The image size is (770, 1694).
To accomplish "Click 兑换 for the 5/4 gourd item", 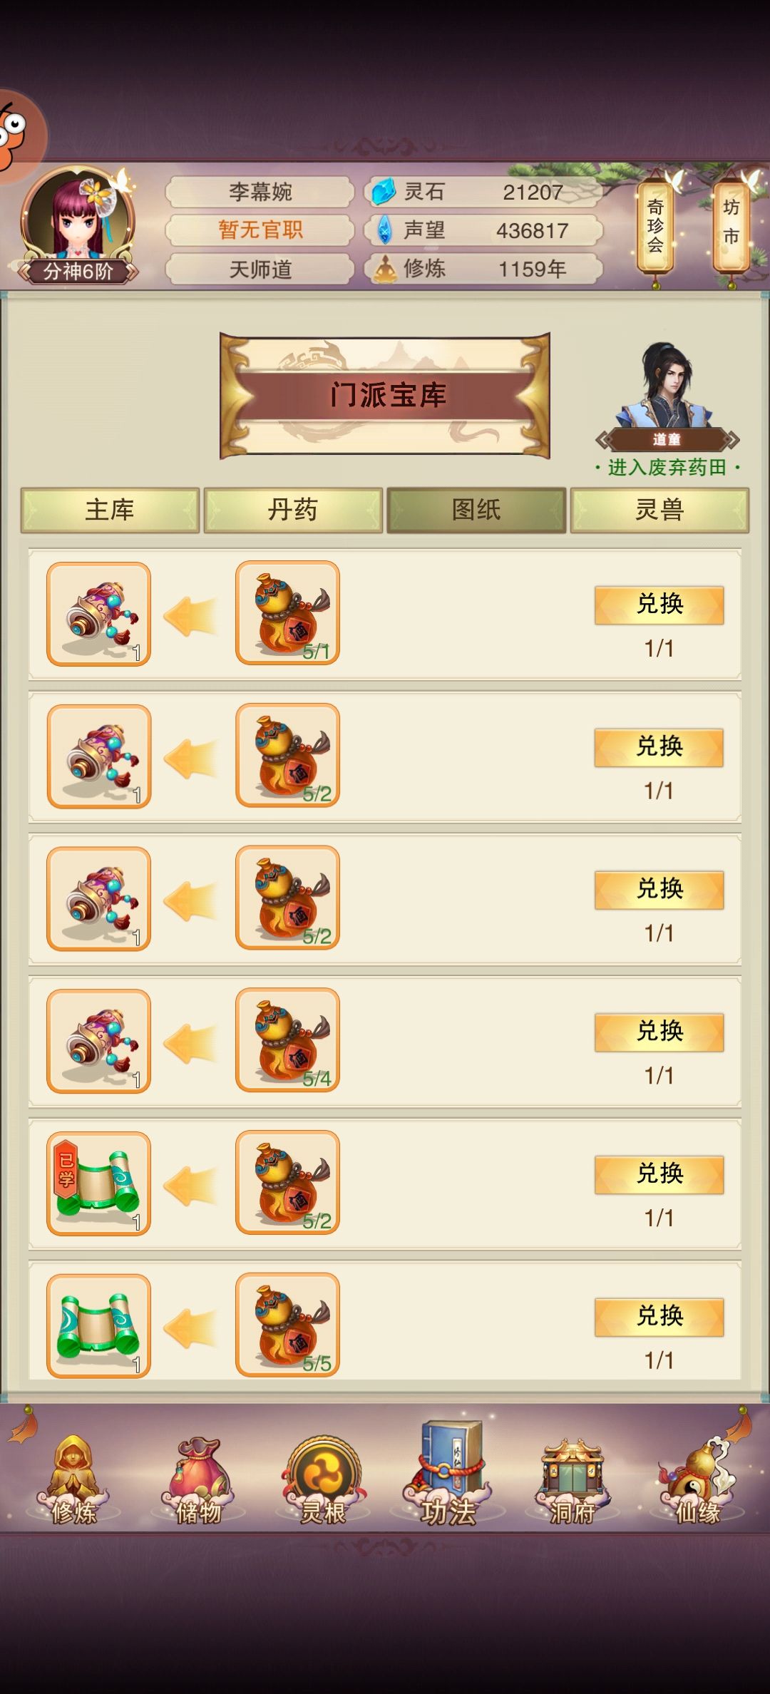I will click(659, 1032).
